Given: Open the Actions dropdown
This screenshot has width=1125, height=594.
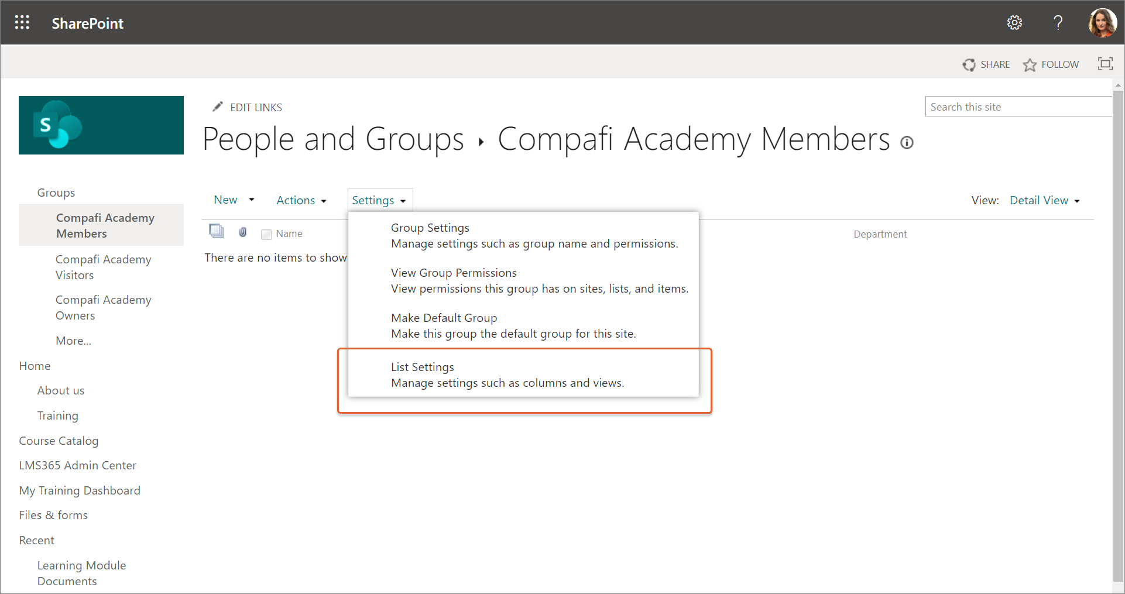Looking at the screenshot, I should [x=301, y=201].
